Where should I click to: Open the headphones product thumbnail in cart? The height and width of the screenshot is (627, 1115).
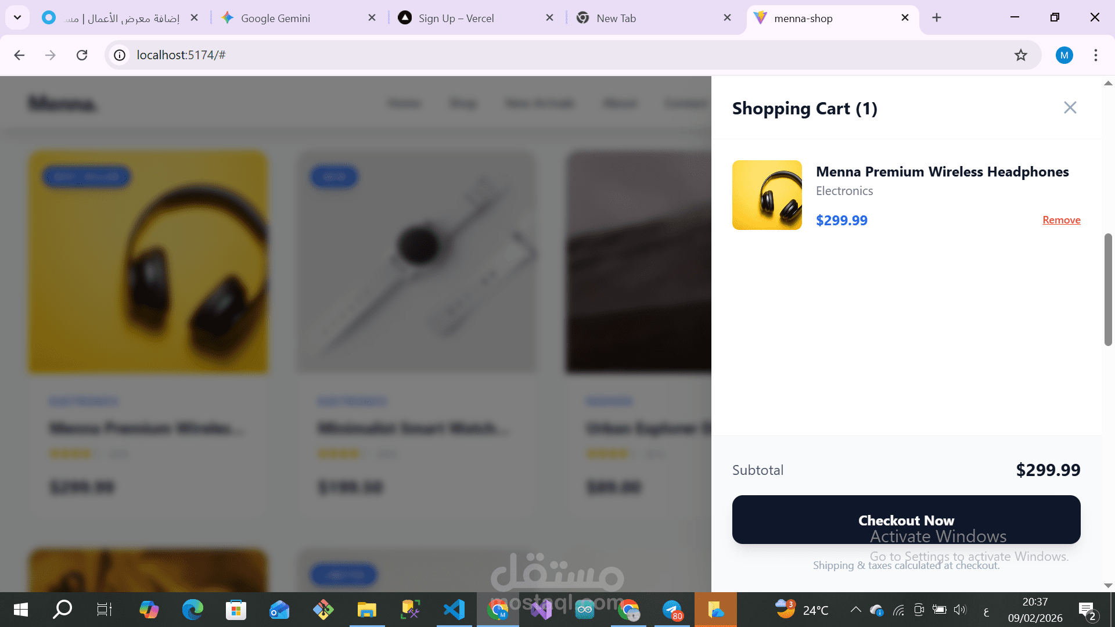coord(767,195)
